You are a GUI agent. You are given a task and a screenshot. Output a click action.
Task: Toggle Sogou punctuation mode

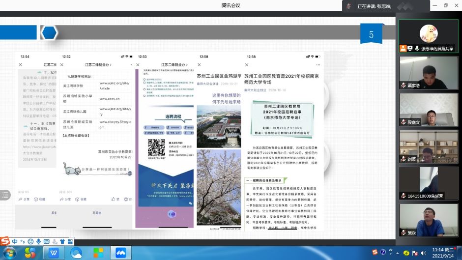point(23,241)
